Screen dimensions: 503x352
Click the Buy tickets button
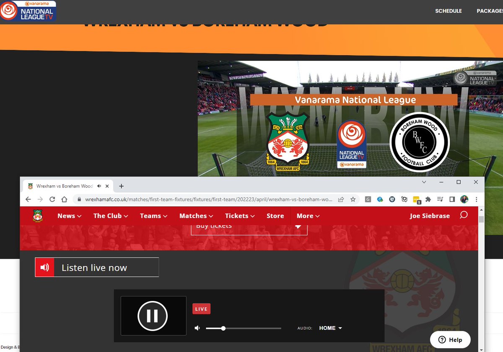[x=249, y=230]
